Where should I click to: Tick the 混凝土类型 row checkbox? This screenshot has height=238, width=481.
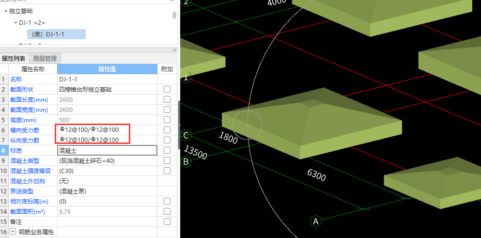(x=167, y=160)
